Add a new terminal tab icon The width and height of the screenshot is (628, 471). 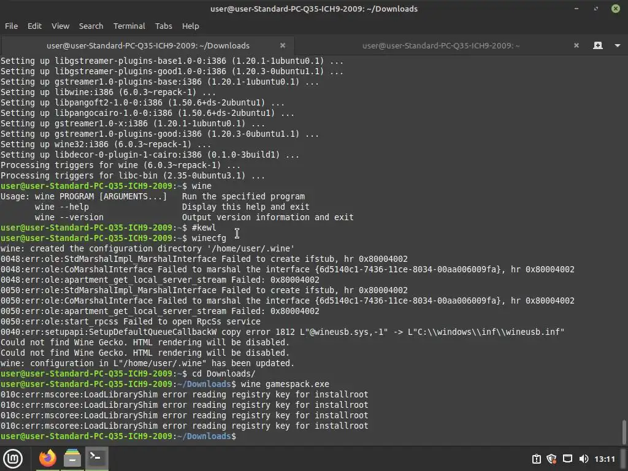tap(597, 45)
